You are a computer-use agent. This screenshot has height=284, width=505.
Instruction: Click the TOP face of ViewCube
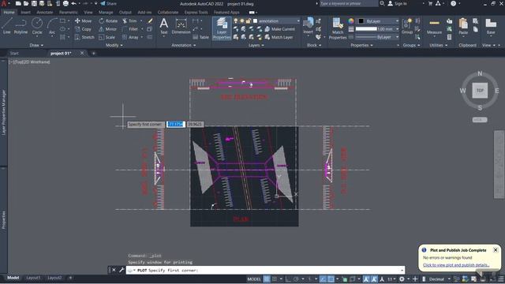(480, 90)
